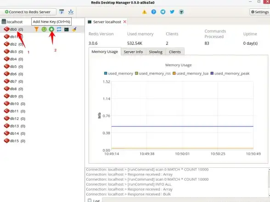Select the localhost server connection
Viewport: 270px width, 202px height.
tap(15, 22)
